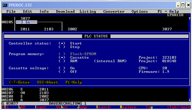Click line 00209 A 3037
This screenshot has height=110, width=192.
pyautogui.click(x=25, y=100)
